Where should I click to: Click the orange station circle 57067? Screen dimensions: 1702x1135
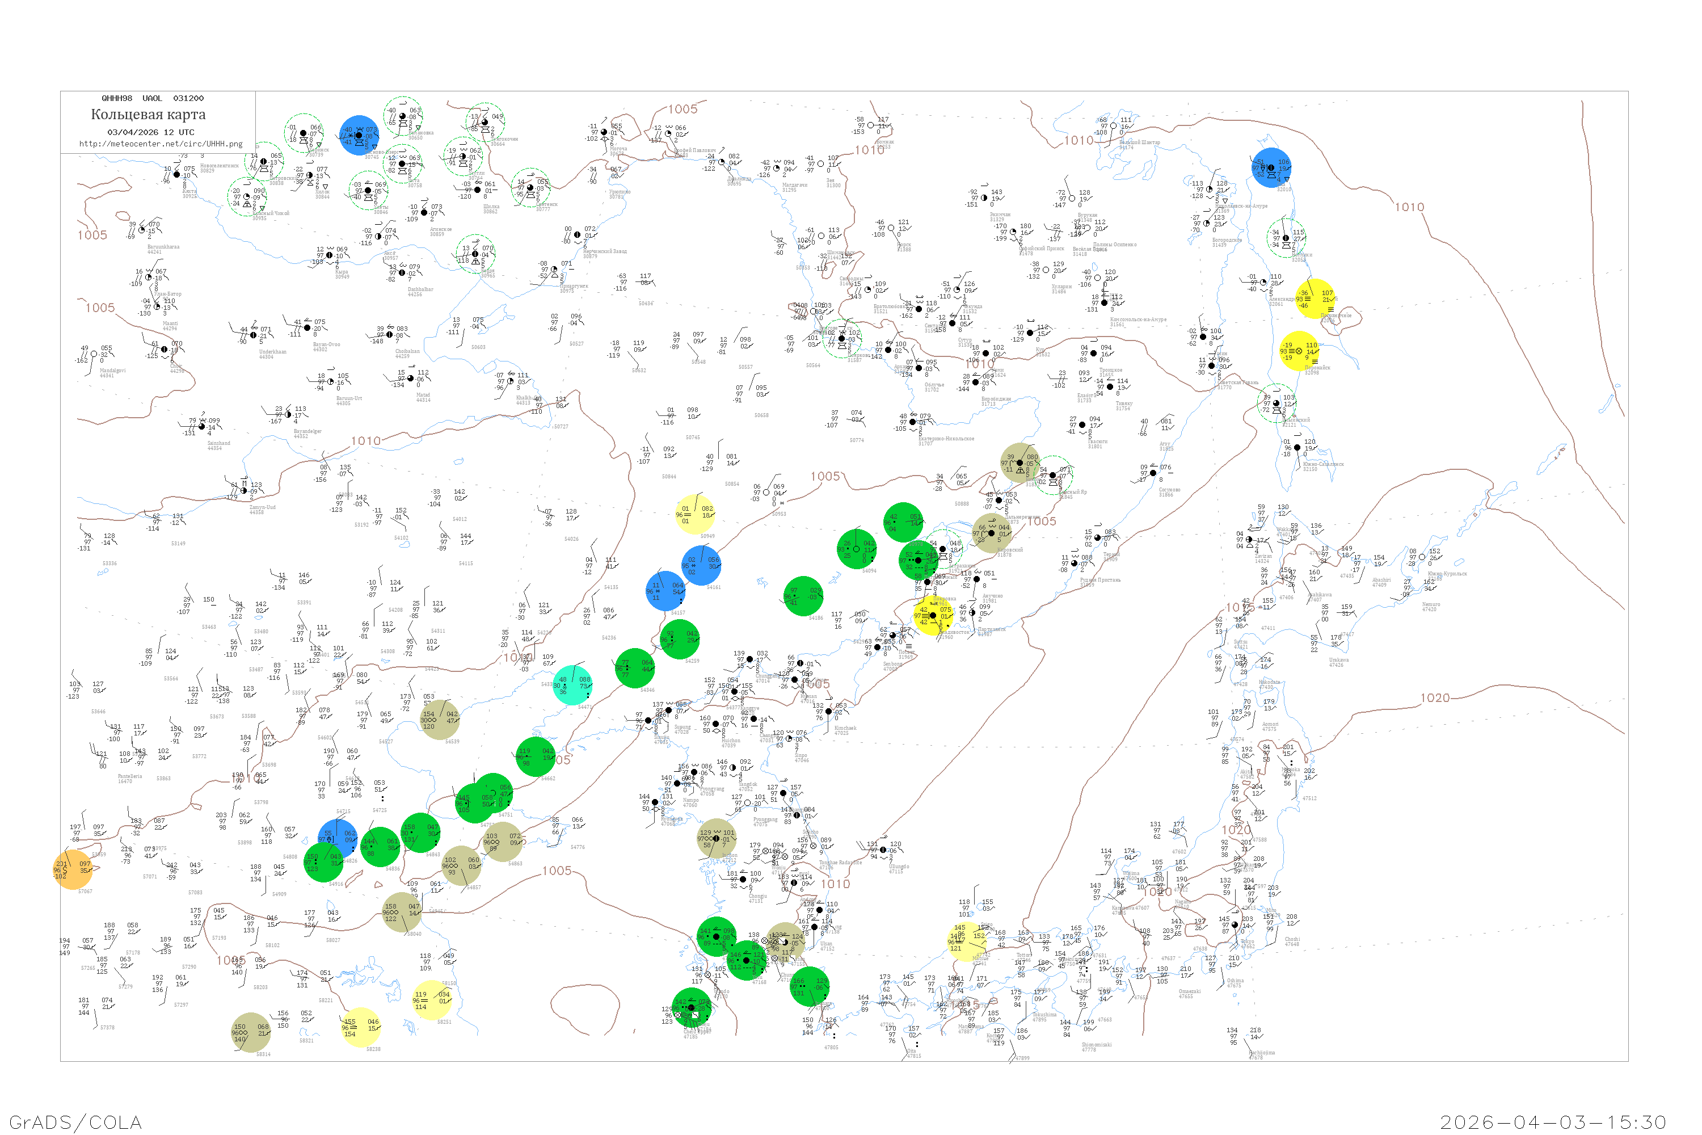73,869
